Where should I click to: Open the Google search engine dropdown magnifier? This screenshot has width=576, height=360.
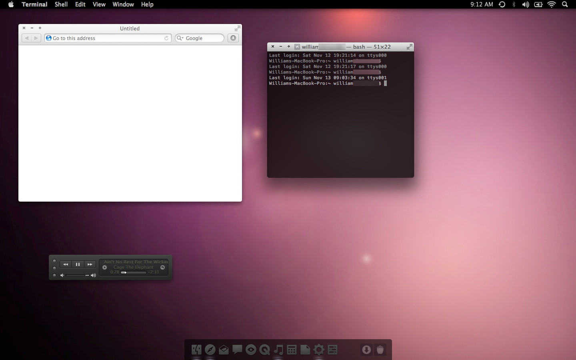click(180, 38)
